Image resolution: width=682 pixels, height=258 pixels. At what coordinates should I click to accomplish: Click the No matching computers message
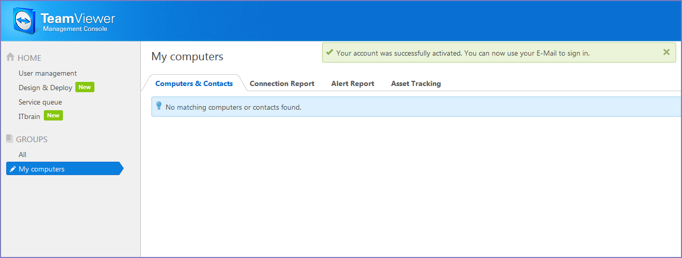tap(233, 107)
